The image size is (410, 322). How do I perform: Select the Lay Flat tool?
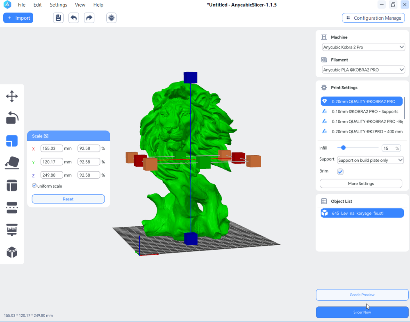tap(12, 163)
